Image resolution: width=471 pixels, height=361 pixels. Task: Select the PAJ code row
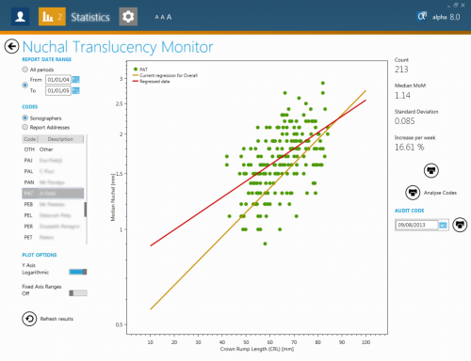[53, 161]
